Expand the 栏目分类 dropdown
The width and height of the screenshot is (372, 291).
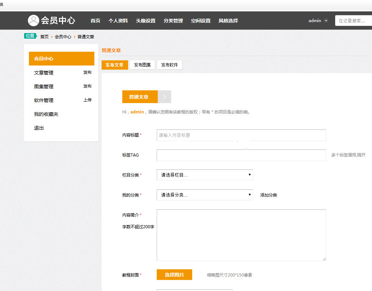click(205, 175)
